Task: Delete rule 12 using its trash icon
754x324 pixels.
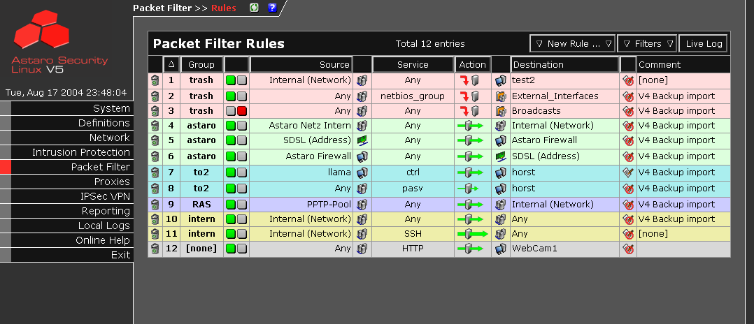Action: (x=155, y=249)
